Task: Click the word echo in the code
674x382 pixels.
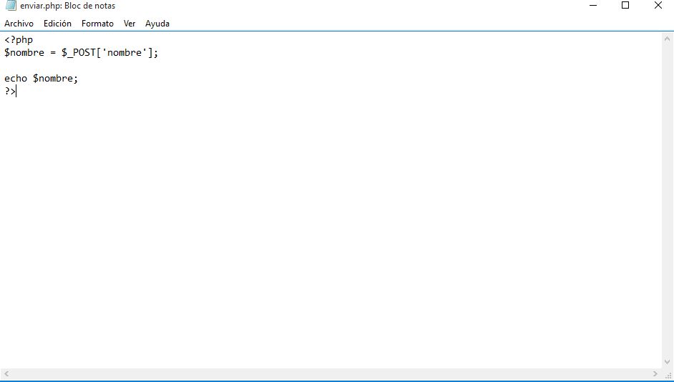Action: tap(16, 79)
